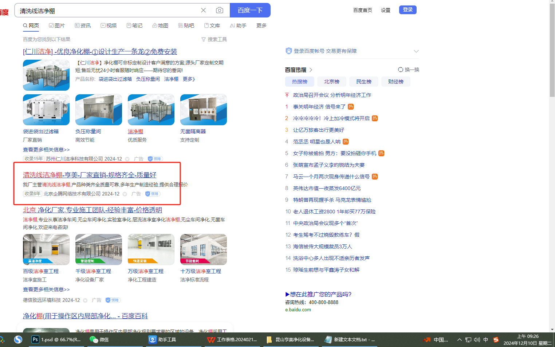Screen dimensions: 555x347
Task: Open 十万级洁净室工程 link
Action: tap(201, 271)
